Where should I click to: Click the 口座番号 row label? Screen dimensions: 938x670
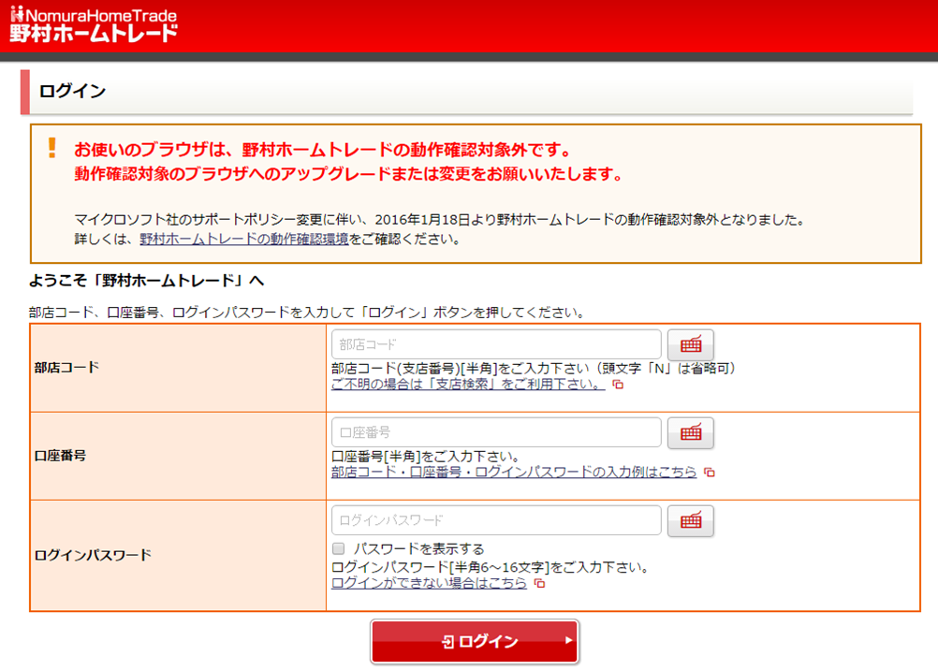60,455
